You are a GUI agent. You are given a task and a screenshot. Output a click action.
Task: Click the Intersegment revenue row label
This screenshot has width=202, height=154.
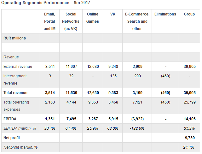pos(15,80)
